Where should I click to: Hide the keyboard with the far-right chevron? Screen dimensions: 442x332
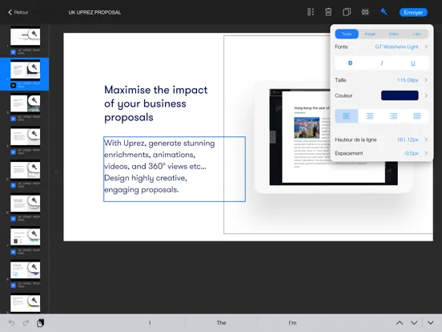431,322
